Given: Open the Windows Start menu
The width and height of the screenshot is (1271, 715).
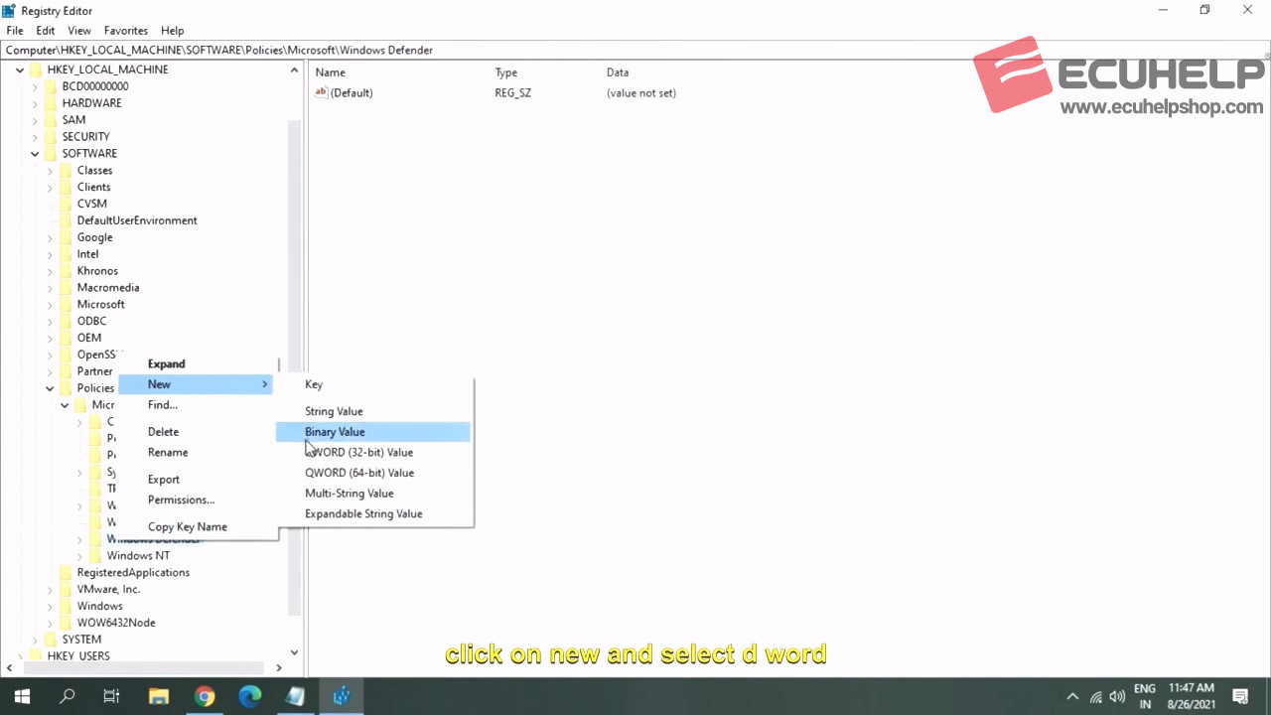Looking at the screenshot, I should (22, 696).
